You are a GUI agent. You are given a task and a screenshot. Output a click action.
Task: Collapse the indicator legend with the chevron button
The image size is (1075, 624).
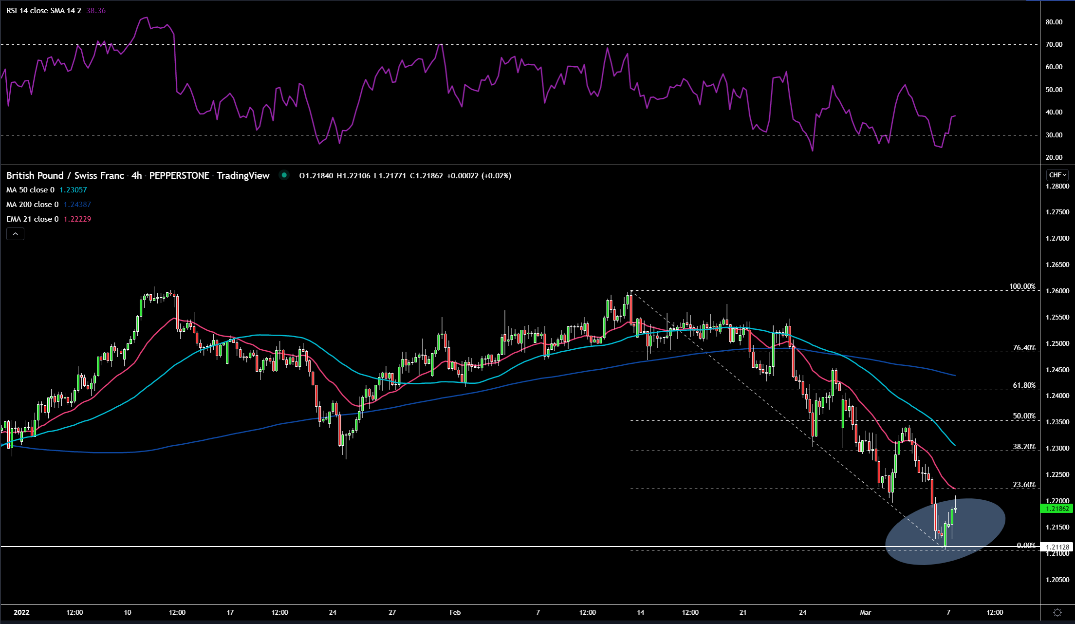pyautogui.click(x=15, y=234)
